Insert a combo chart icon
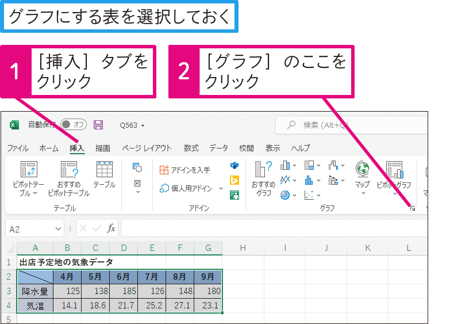This screenshot has width=450, height=324. (333, 180)
